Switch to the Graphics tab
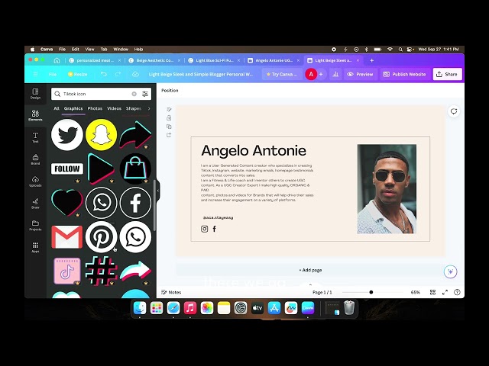The height and width of the screenshot is (366, 489). tap(73, 108)
